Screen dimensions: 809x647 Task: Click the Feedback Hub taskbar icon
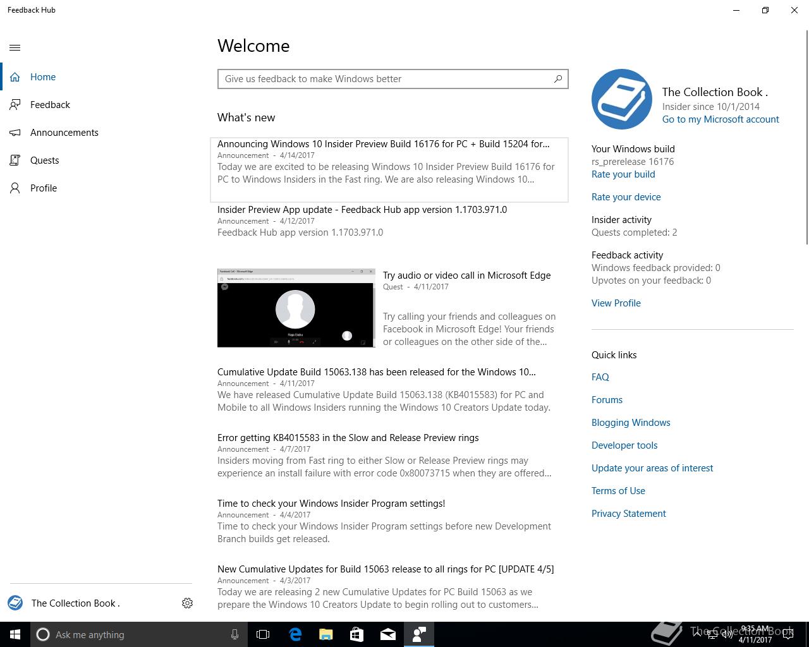coord(419,634)
